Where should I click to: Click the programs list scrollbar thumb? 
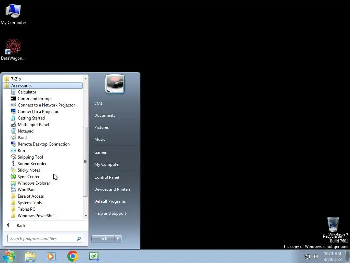(x=85, y=162)
